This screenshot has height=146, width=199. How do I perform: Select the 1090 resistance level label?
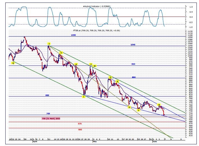73,35
